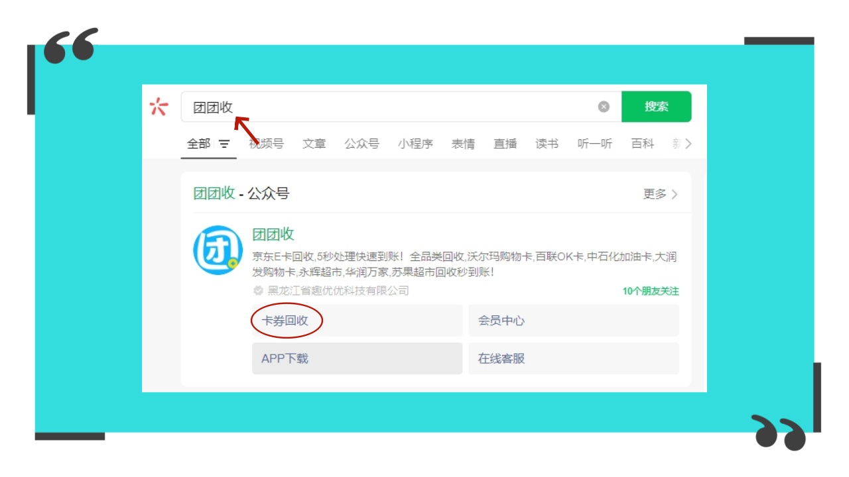Switch to the 文章 tab
The height and width of the screenshot is (477, 849).
click(x=314, y=144)
